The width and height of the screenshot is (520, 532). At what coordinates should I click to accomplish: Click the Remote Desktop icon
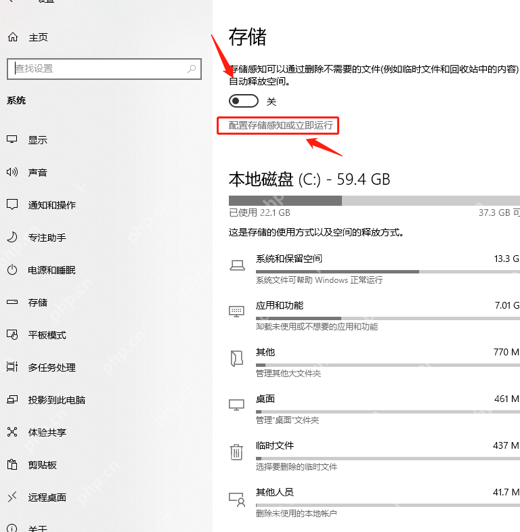coord(12,497)
